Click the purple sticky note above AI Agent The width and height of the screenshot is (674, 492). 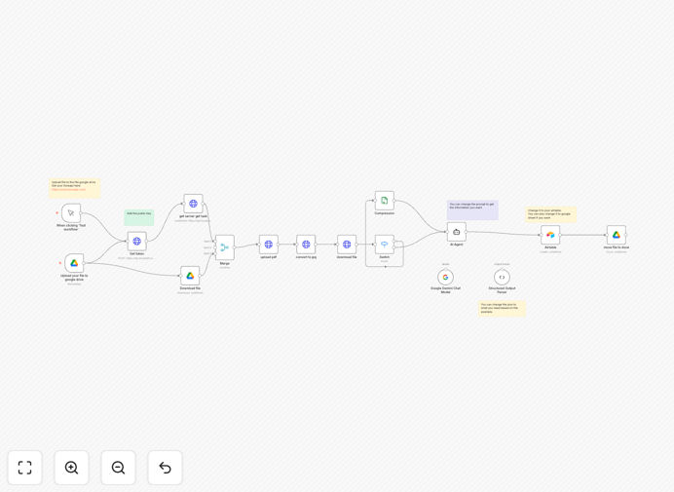(472, 209)
